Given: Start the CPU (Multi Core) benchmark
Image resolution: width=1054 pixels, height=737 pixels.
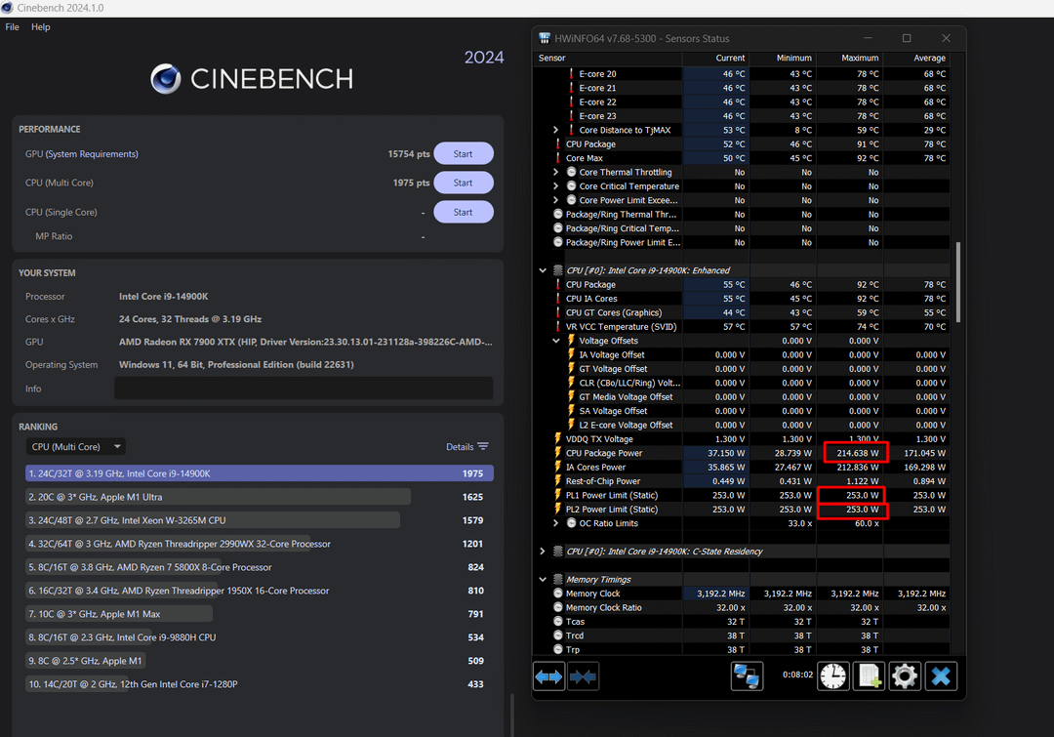Looking at the screenshot, I should [x=464, y=183].
